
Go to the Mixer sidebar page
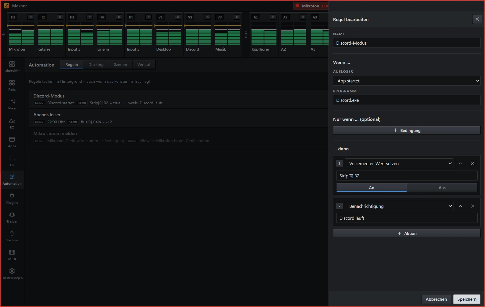(12, 104)
